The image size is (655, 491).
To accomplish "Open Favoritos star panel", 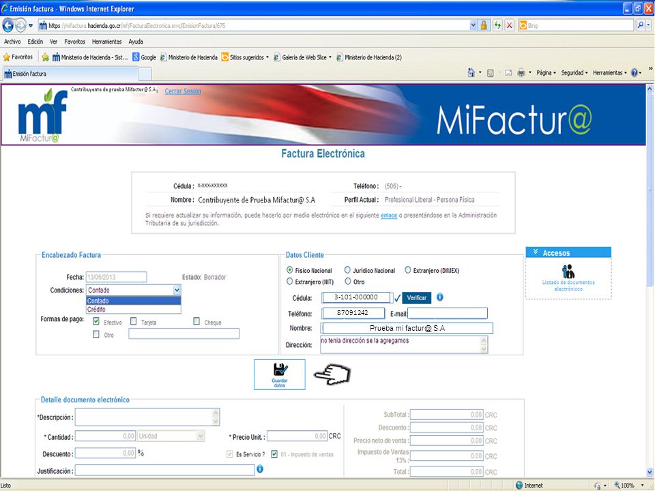I will 18,57.
